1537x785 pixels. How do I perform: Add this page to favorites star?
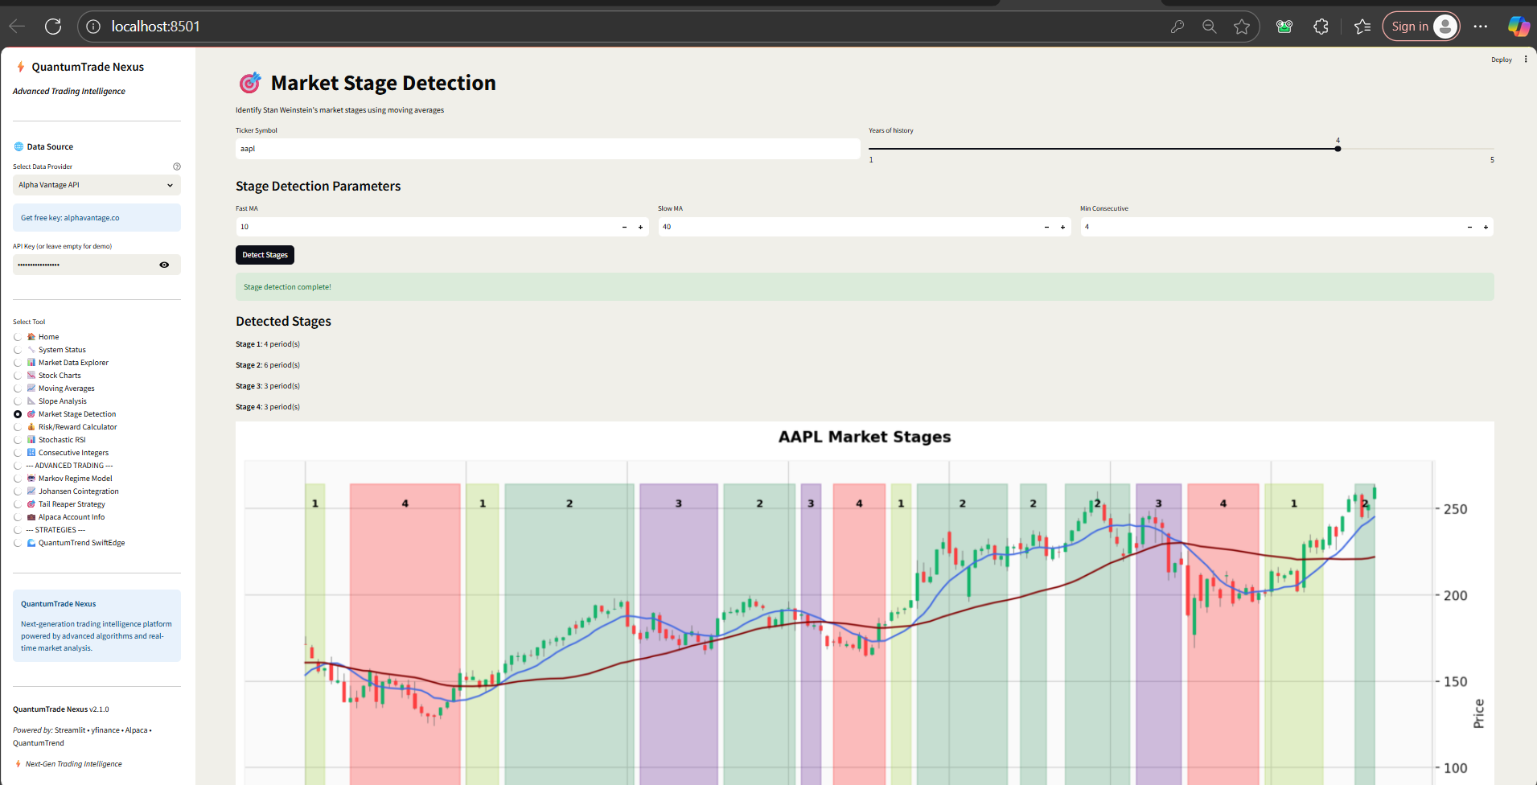1242,27
